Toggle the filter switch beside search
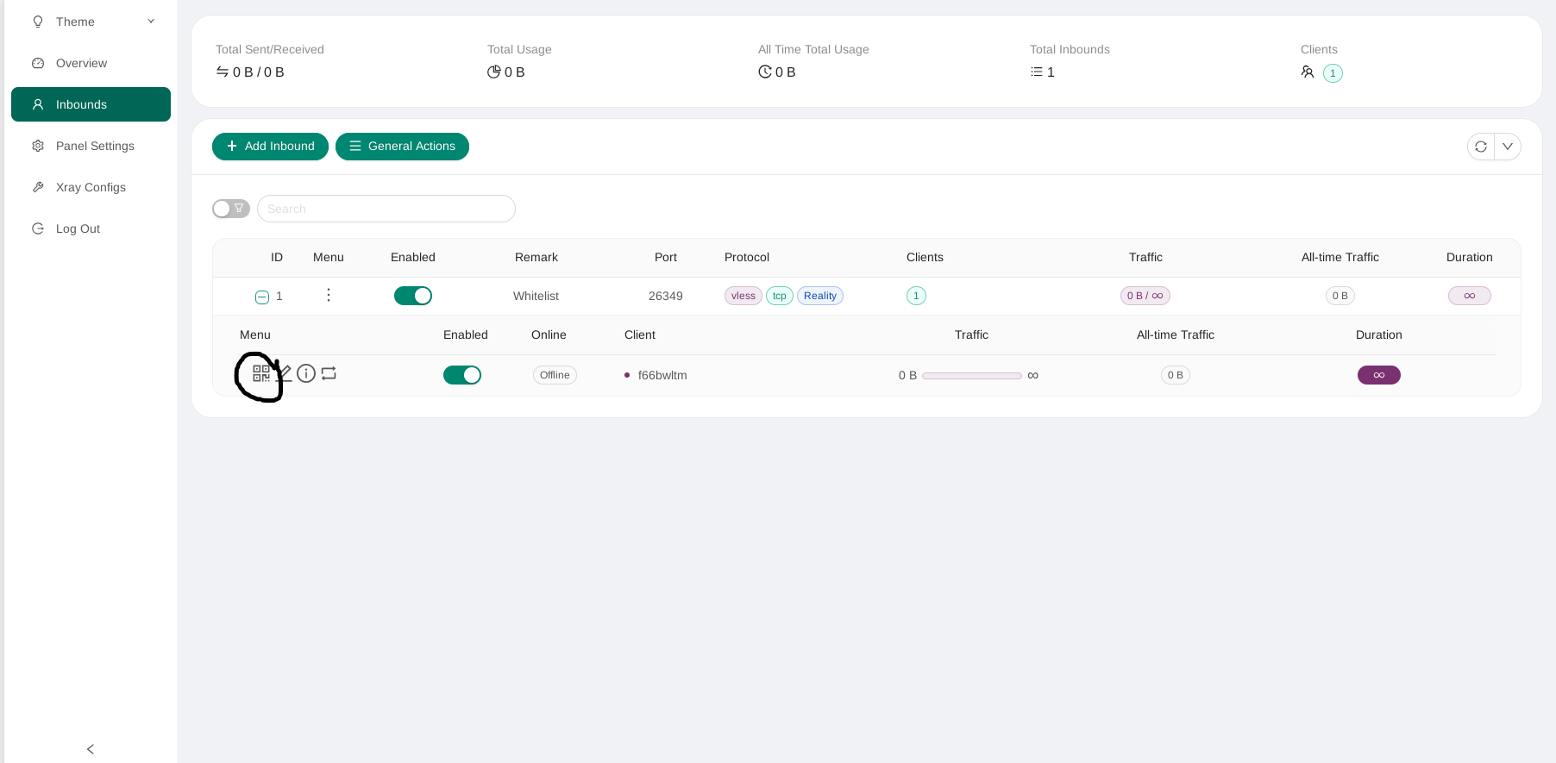The width and height of the screenshot is (1556, 763). point(231,209)
